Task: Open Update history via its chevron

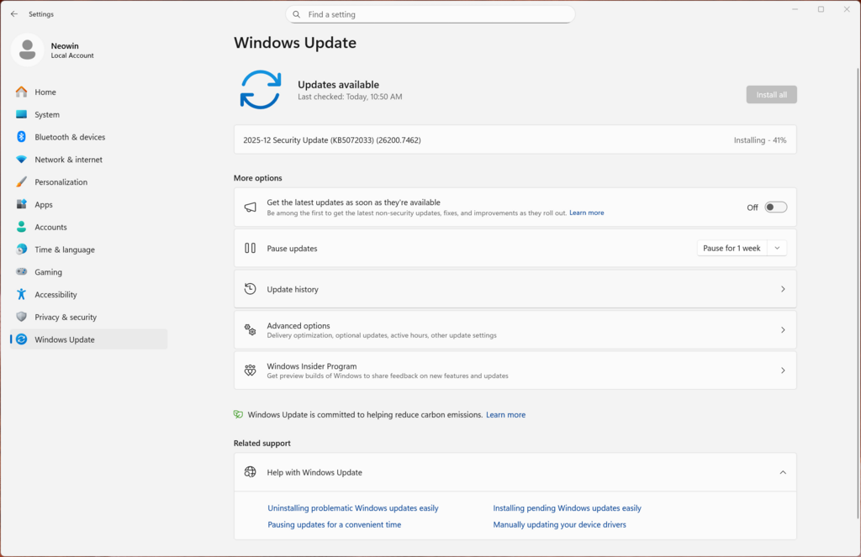Action: click(x=783, y=289)
